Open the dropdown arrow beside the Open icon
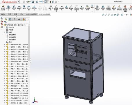Viewport: 132px width, 105px height. tap(30, 2)
